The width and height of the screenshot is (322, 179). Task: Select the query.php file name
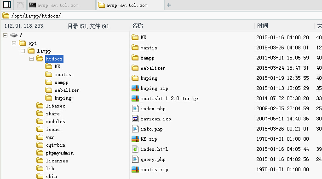153,160
